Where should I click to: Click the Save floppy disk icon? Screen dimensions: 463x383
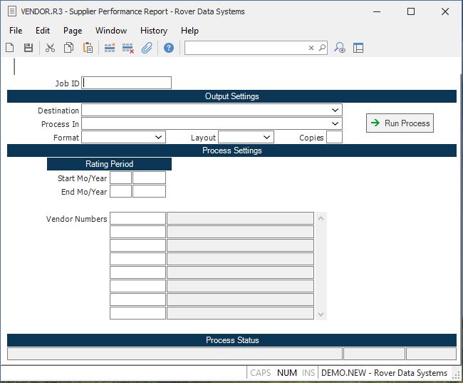28,48
